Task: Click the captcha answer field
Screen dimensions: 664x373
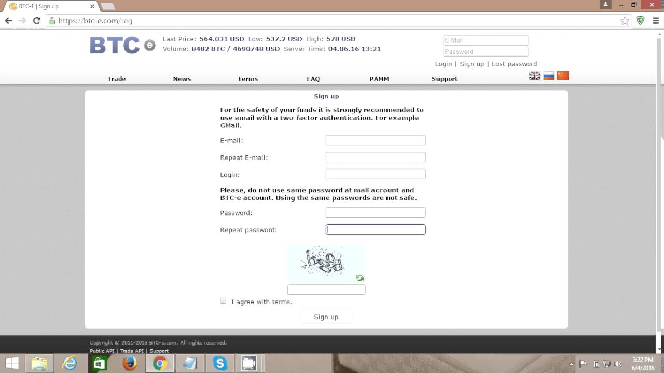Action: click(326, 290)
